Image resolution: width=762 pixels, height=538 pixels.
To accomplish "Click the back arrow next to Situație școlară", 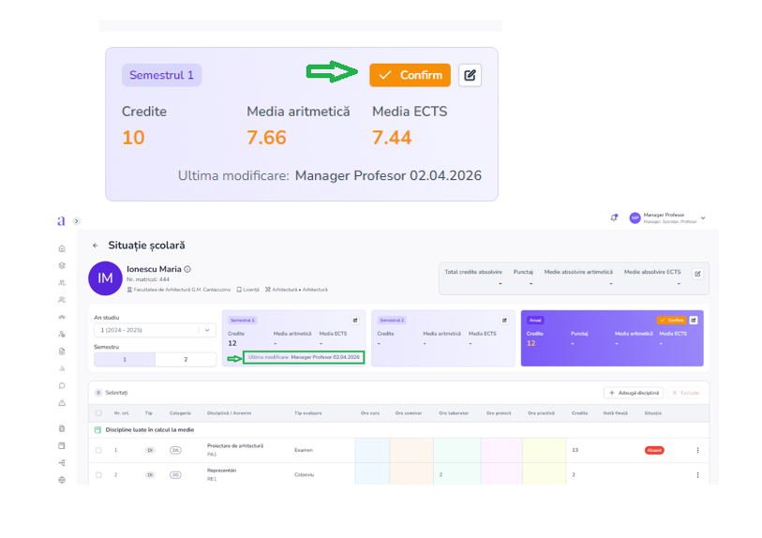I will tap(96, 246).
